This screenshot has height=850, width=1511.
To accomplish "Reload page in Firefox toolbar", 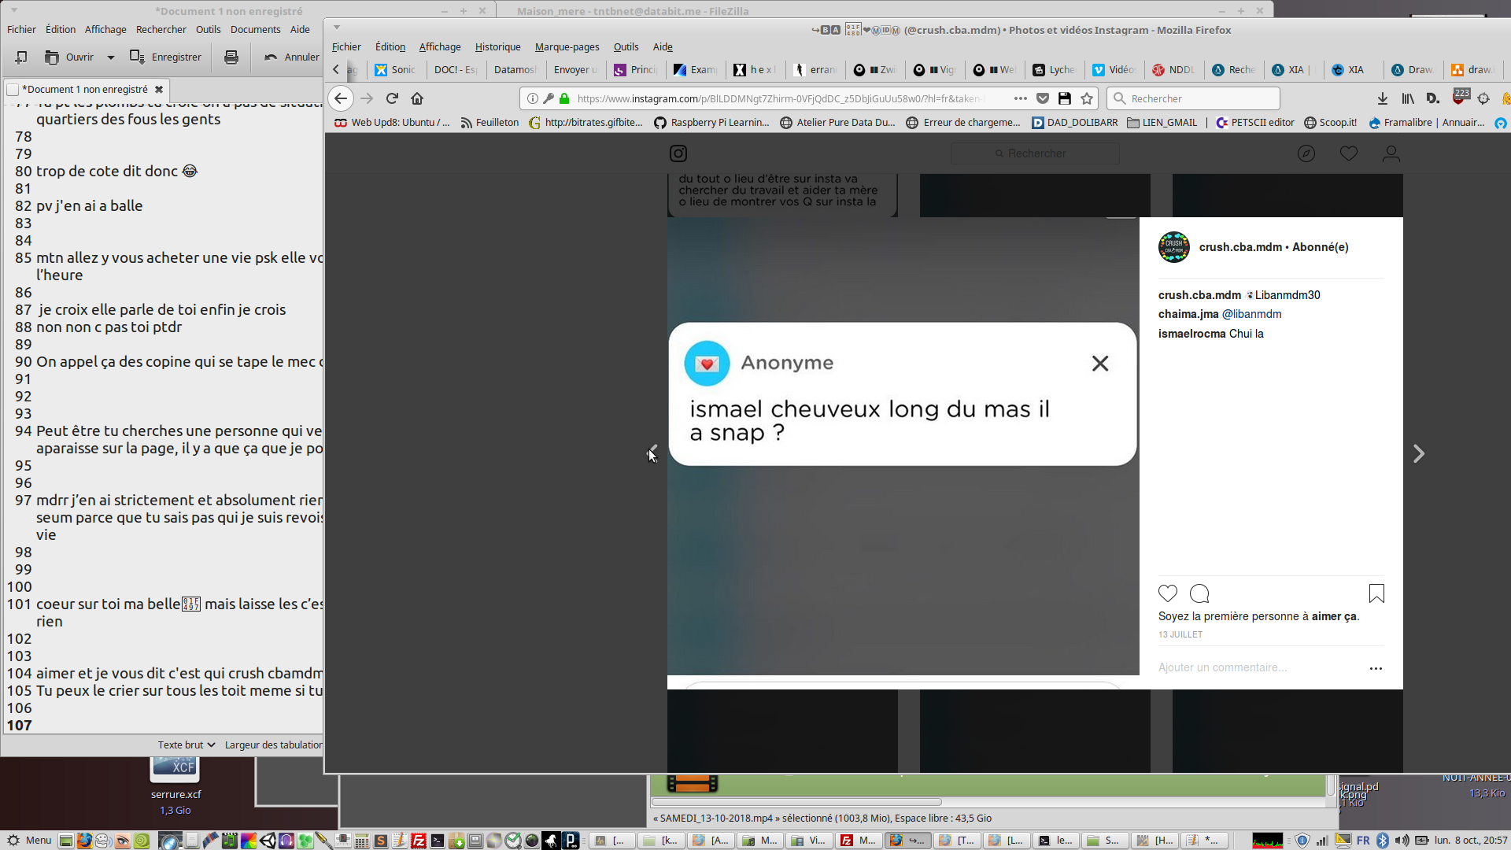I will point(392,98).
